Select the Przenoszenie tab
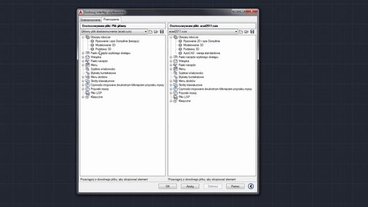 (111, 20)
